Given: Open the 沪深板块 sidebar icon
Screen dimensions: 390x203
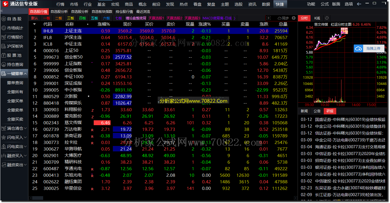Looking at the screenshot, I should pyautogui.click(x=3, y=46).
